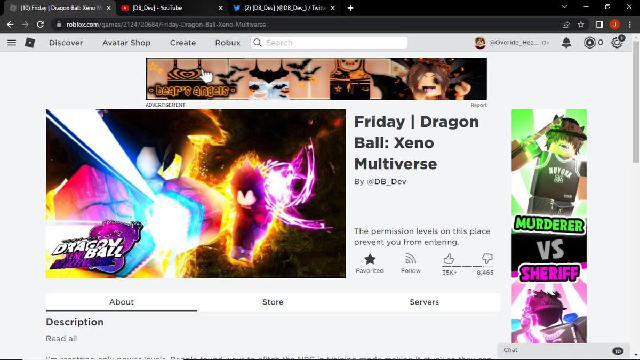Open the @DB_Dev creator link

pyautogui.click(x=386, y=182)
